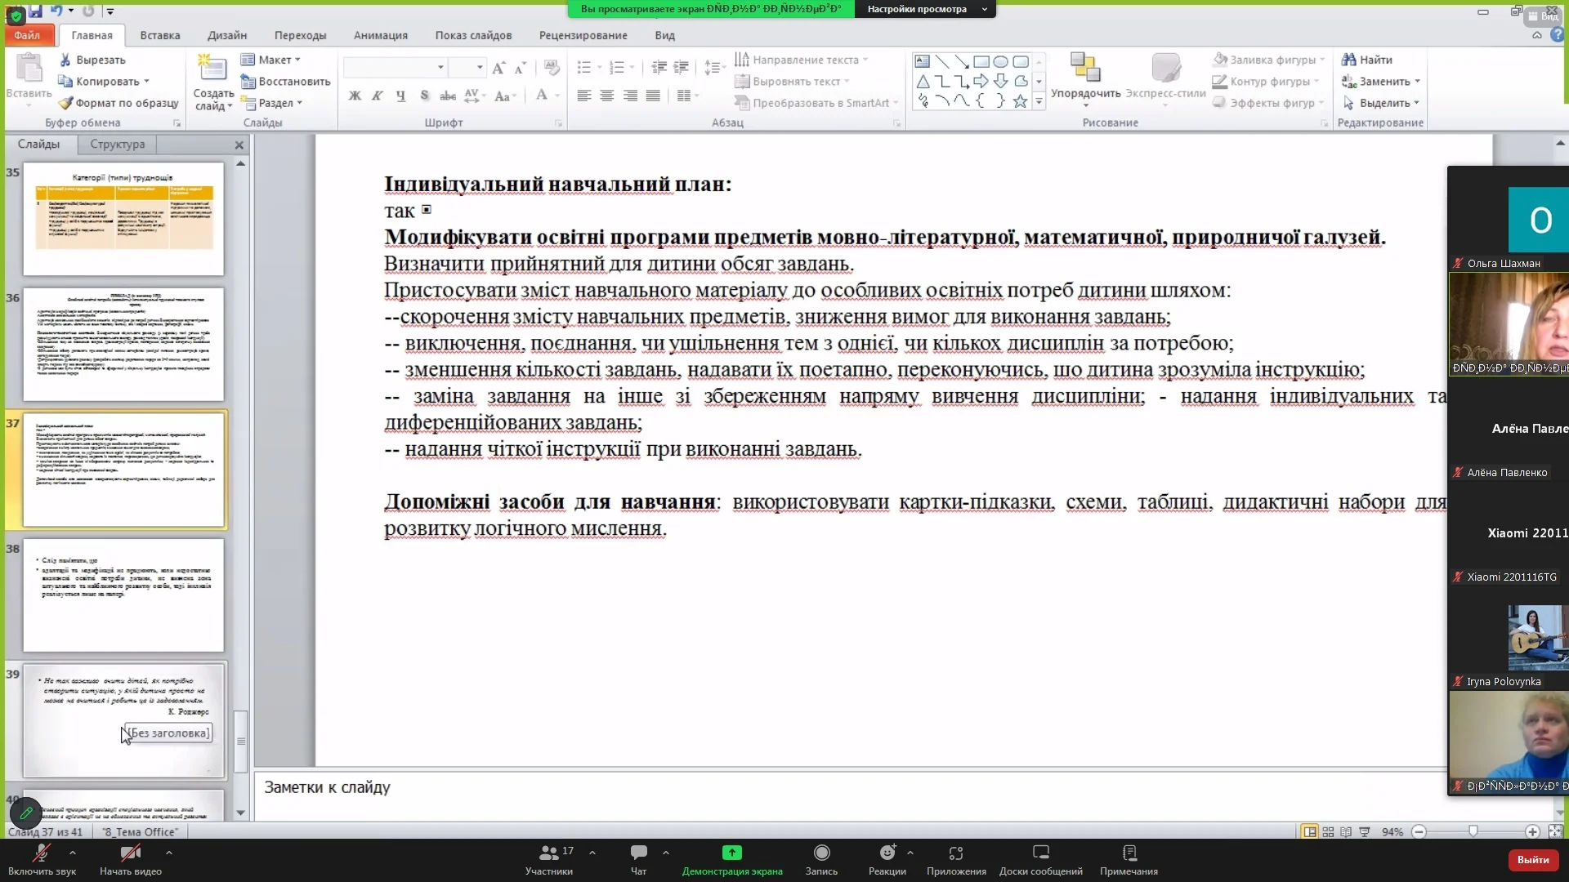This screenshot has height=882, width=1569.
Task: Select the star shape in gallery
Action: click(1020, 101)
